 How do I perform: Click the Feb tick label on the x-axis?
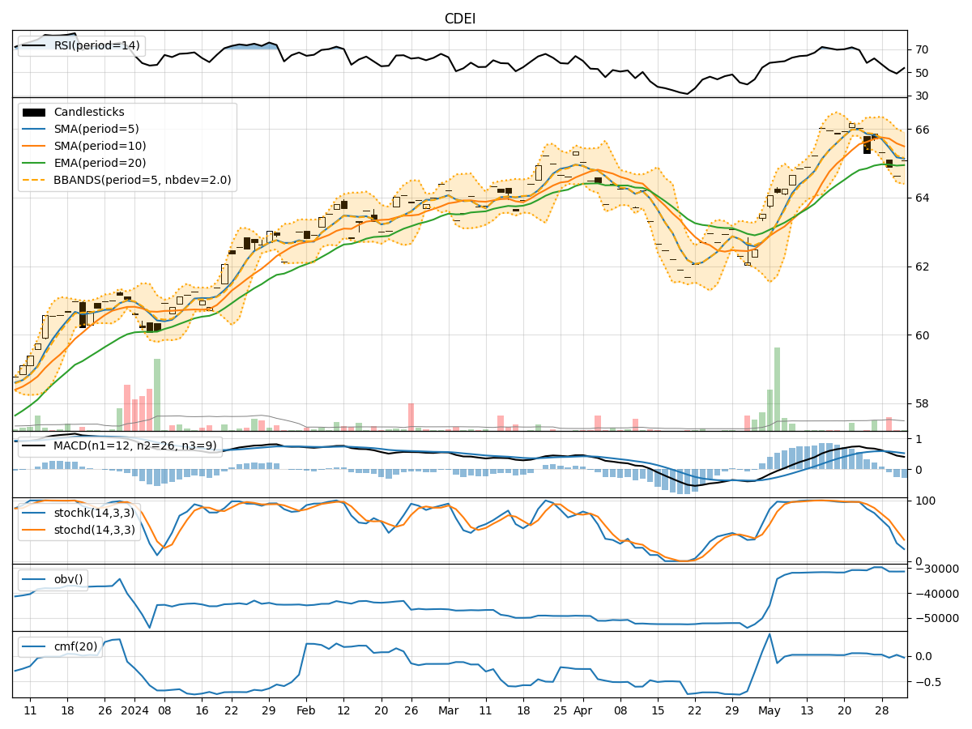(x=305, y=708)
